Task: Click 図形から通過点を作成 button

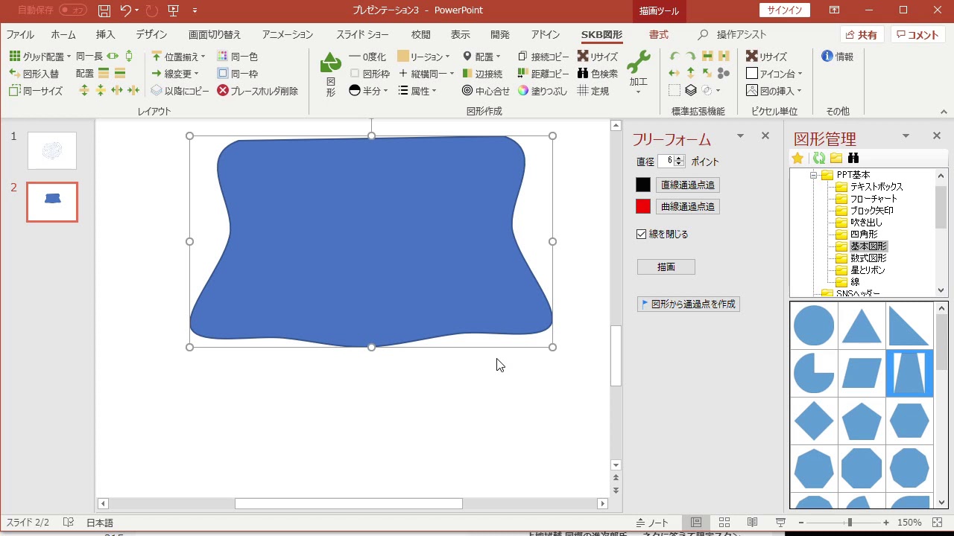Action: pos(689,304)
